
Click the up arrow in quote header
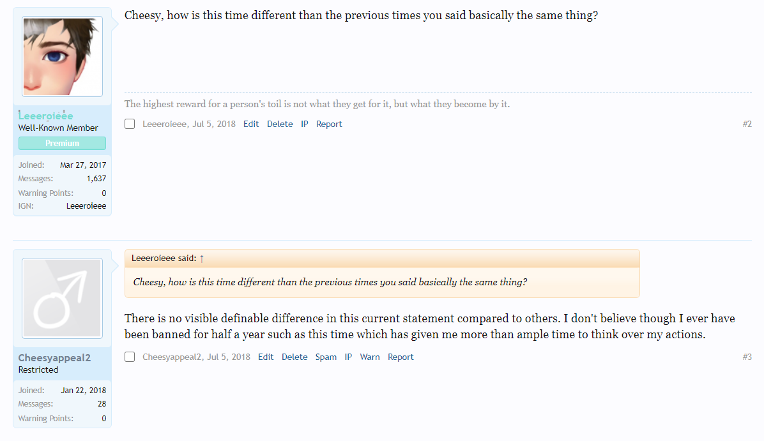point(202,259)
